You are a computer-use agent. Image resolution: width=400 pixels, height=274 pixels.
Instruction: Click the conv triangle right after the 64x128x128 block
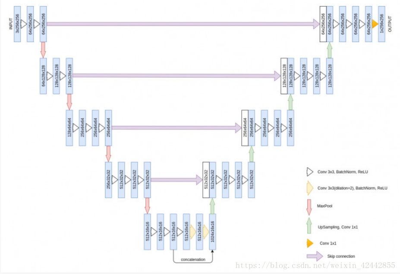[x=50, y=76]
